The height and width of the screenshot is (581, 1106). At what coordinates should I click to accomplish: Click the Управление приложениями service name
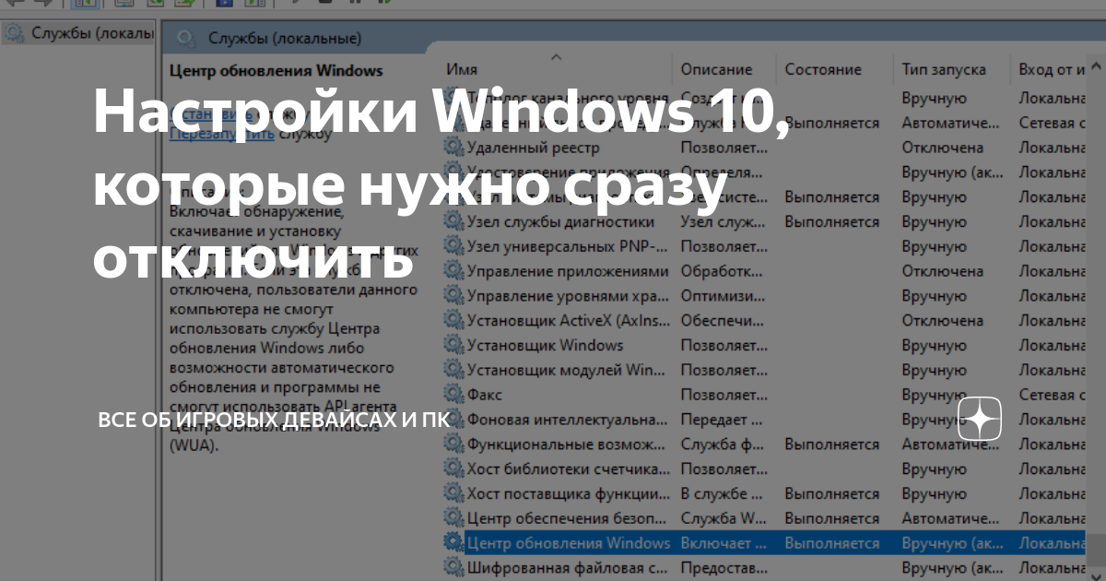tap(568, 272)
